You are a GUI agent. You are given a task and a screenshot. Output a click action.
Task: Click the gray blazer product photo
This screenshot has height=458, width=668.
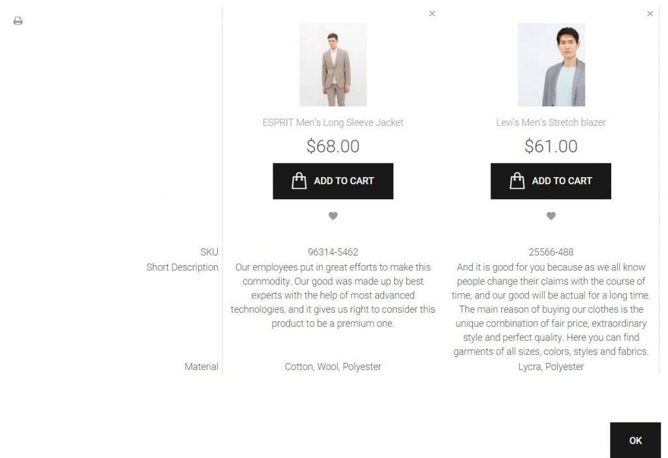pos(551,64)
